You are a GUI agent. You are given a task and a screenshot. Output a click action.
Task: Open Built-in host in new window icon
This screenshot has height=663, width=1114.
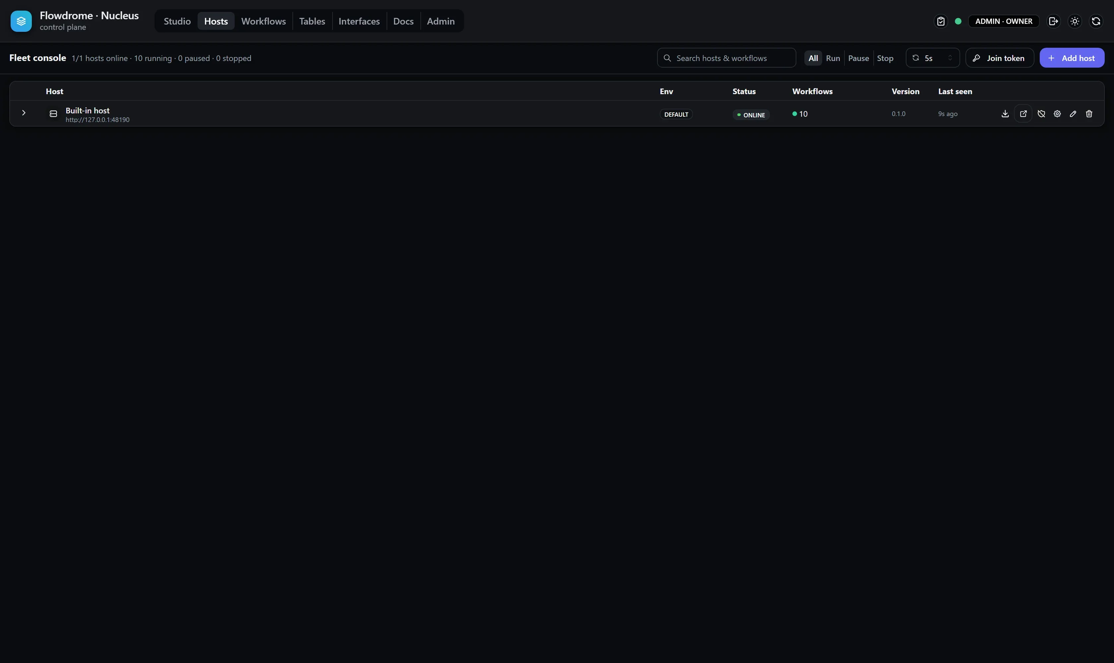1023,113
